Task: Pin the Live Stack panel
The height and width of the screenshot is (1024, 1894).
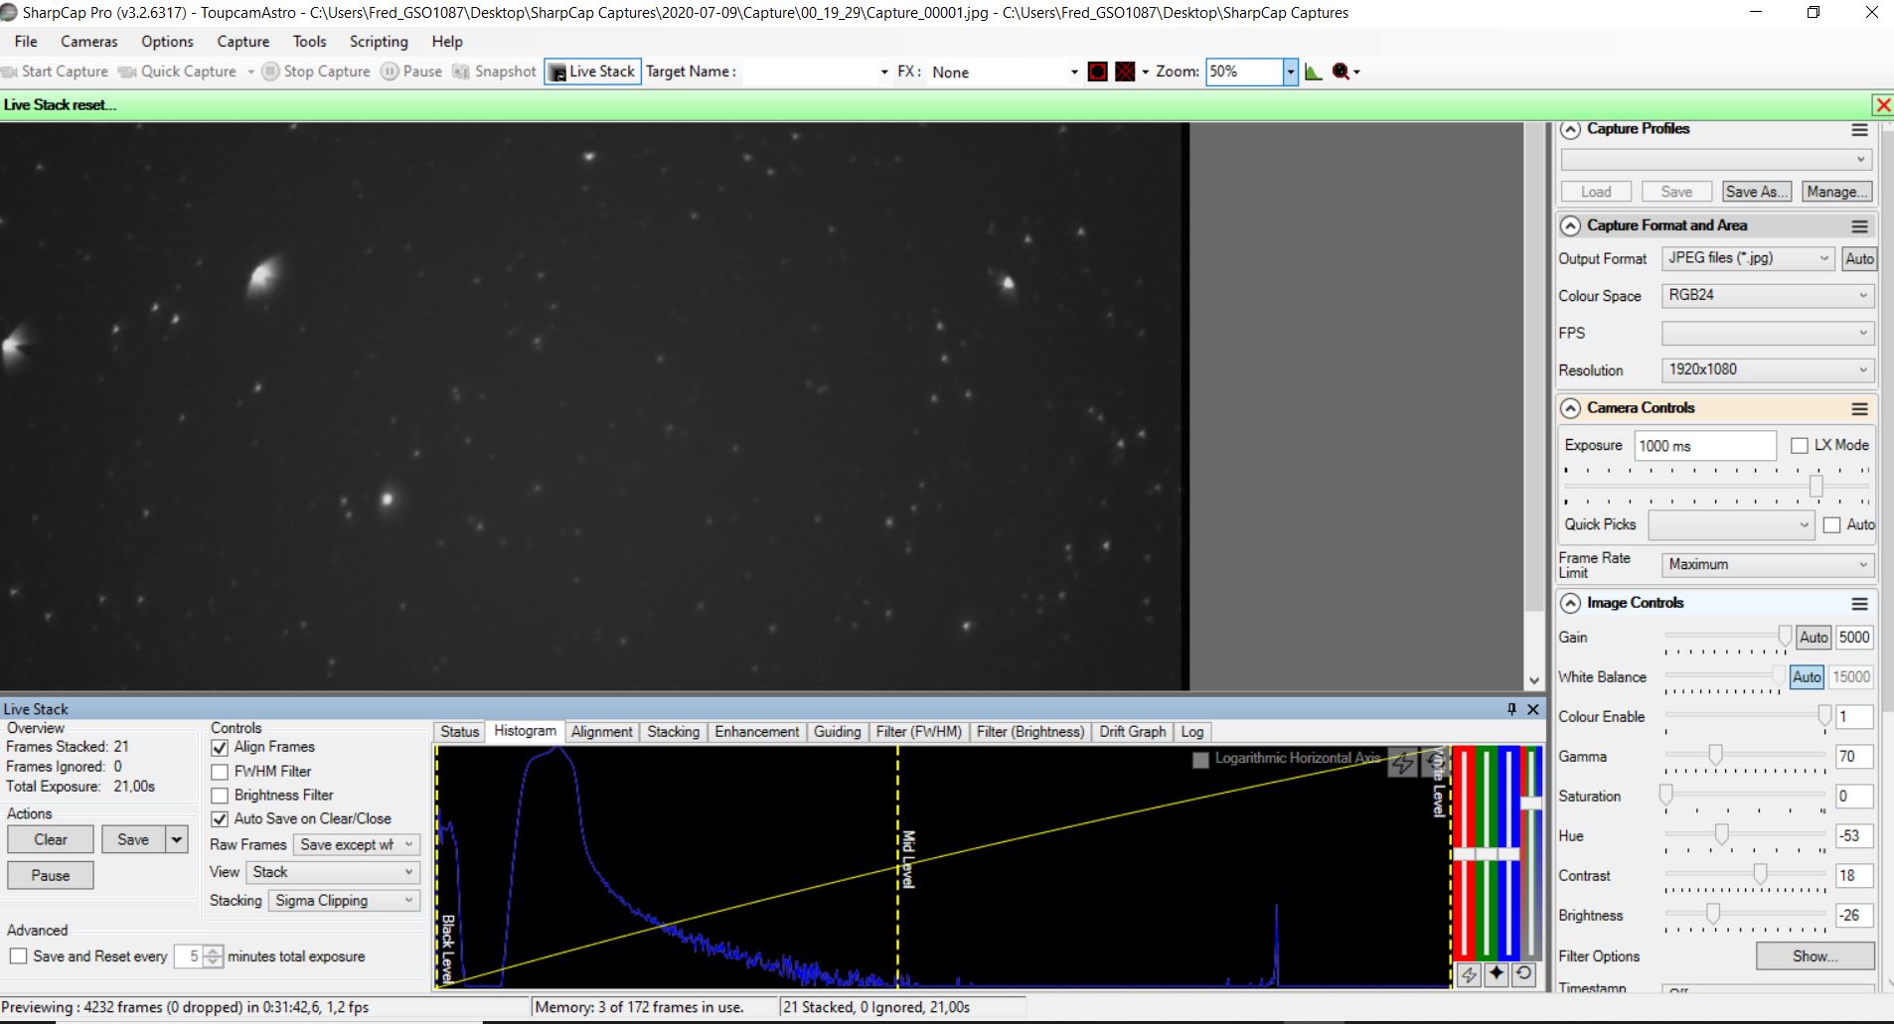Action: 1511,709
